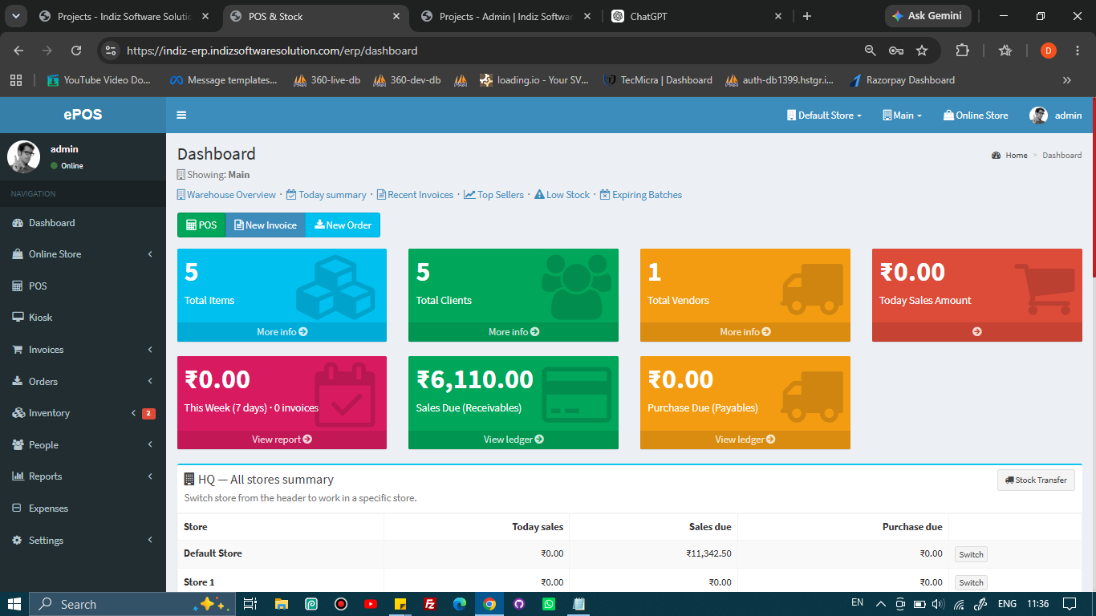This screenshot has height=616, width=1096.
Task: Open the admin profile menu in header
Action: tap(1056, 115)
